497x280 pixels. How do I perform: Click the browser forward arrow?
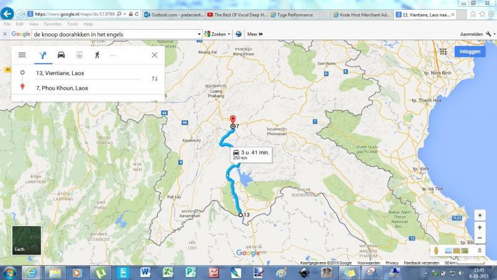point(20,14)
